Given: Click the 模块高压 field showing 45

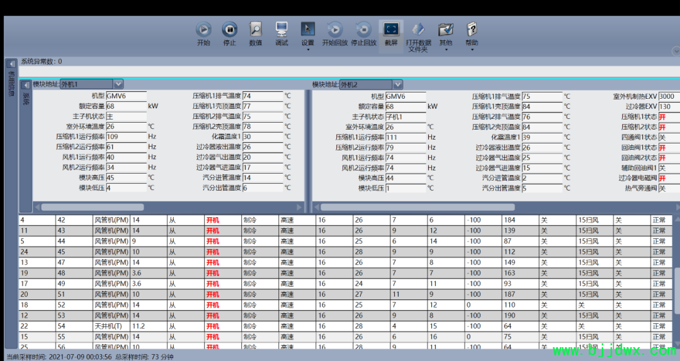Looking at the screenshot, I should click(126, 178).
